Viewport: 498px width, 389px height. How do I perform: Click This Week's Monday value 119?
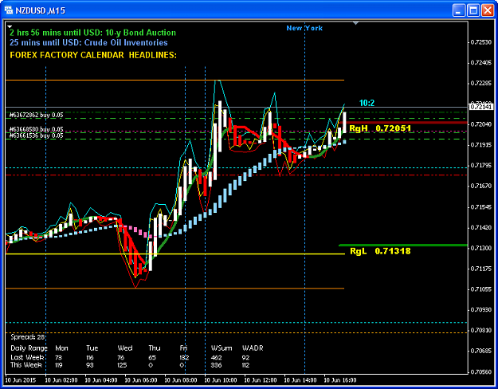(x=59, y=365)
